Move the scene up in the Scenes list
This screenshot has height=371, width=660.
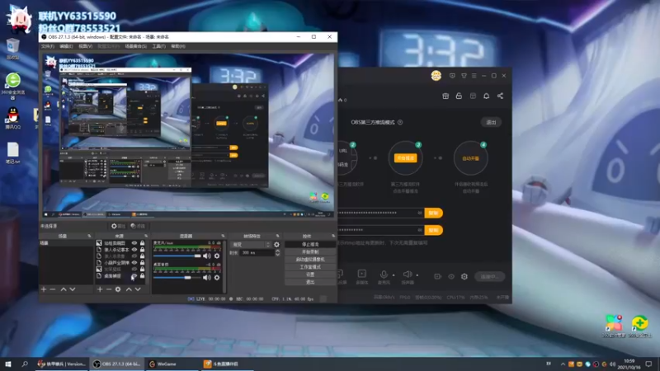64,289
